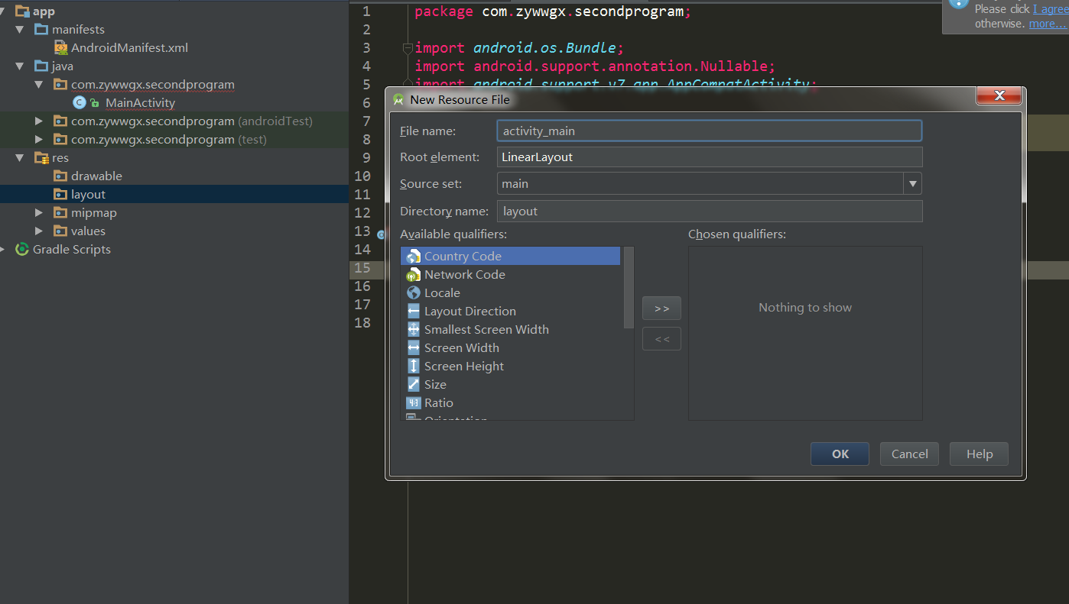Viewport: 1069px width, 604px height.
Task: Select the Size qualifier list item
Action: click(435, 385)
